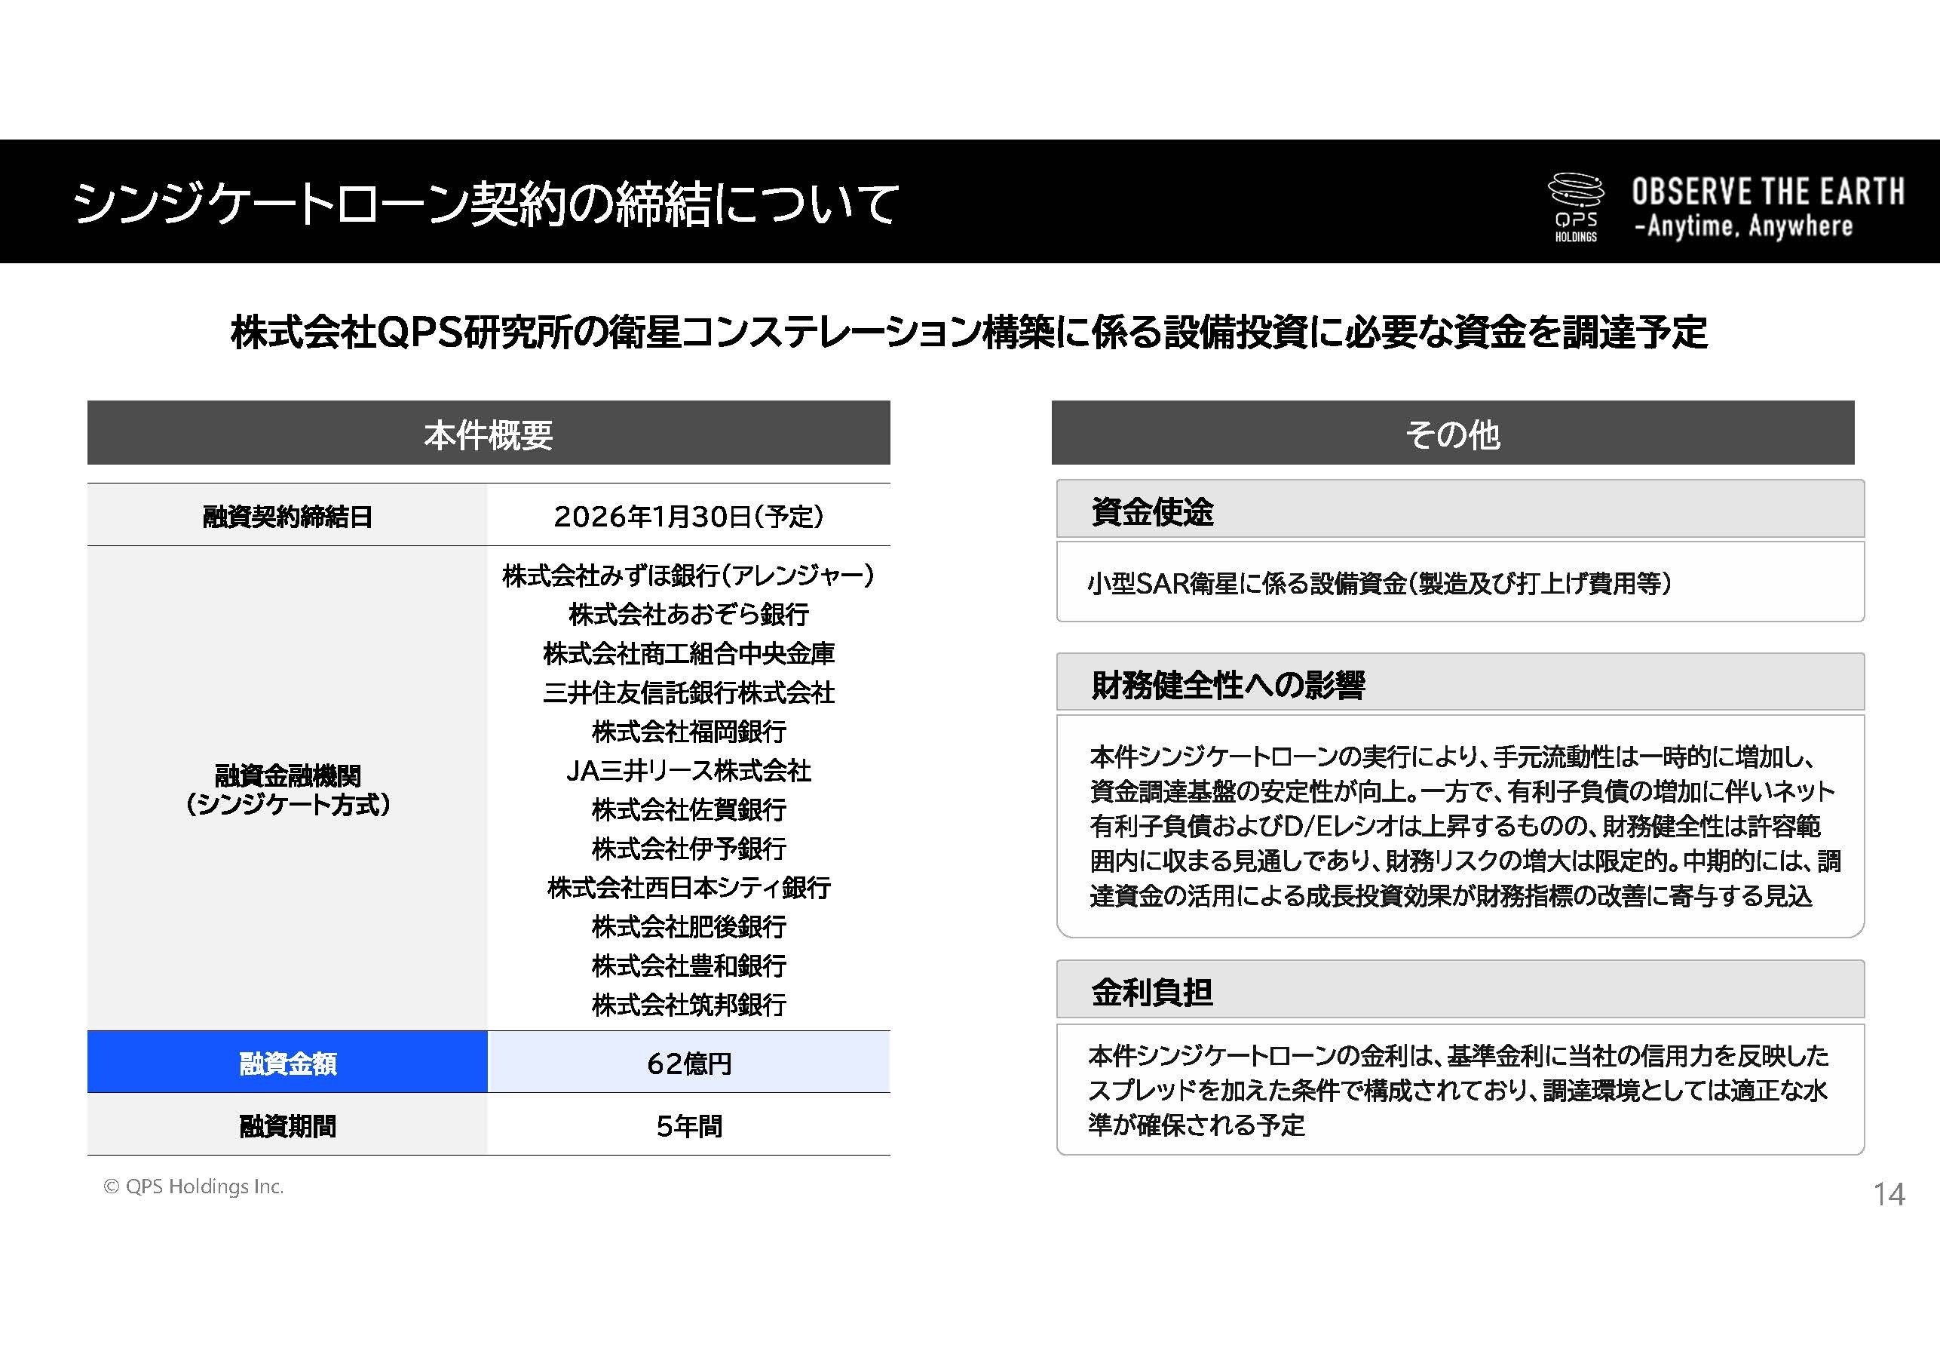This screenshot has height=1366, width=1940.
Task: Click 株式会社豊和銀行 in lender list
Action: coord(688,965)
